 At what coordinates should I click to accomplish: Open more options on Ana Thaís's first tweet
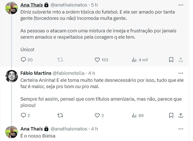point(181,5)
